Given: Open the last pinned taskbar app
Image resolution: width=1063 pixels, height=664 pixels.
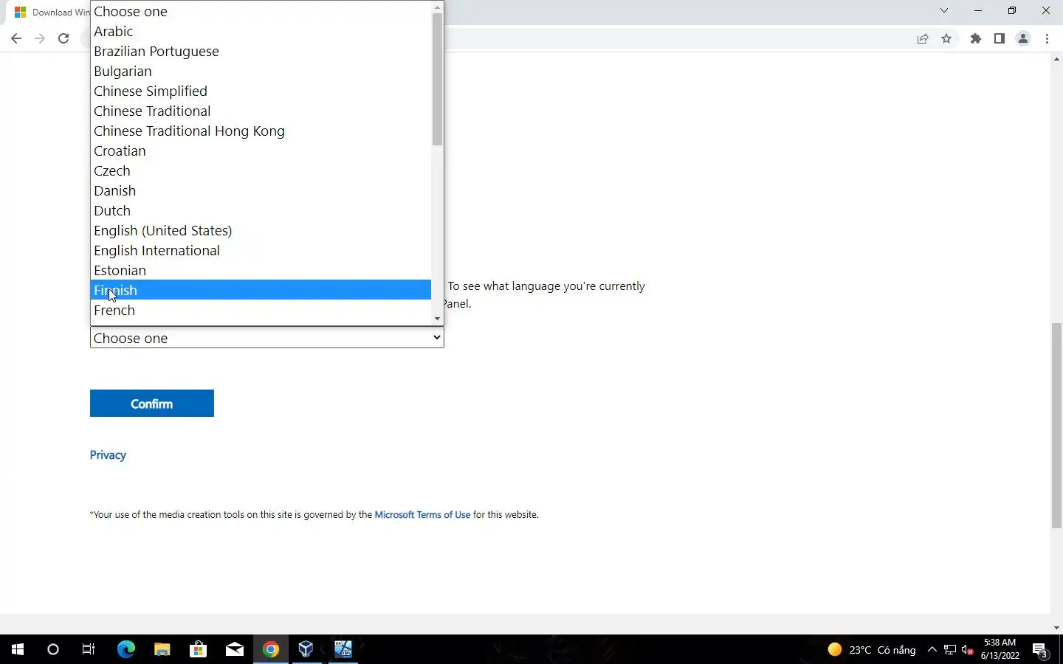Looking at the screenshot, I should (343, 649).
